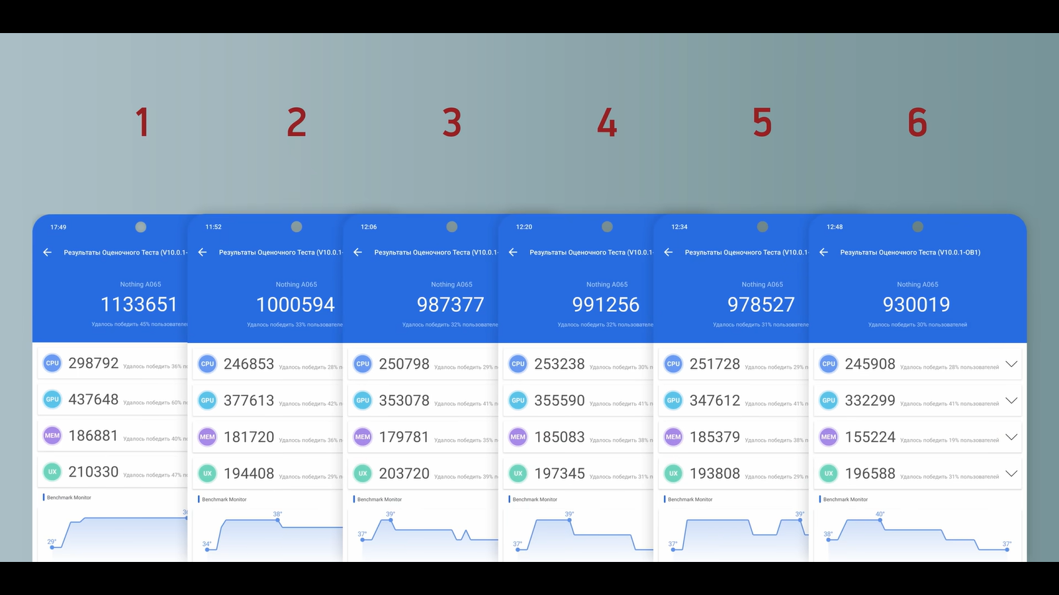
Task: Click the GPU badge beside score 332299
Action: 829,400
